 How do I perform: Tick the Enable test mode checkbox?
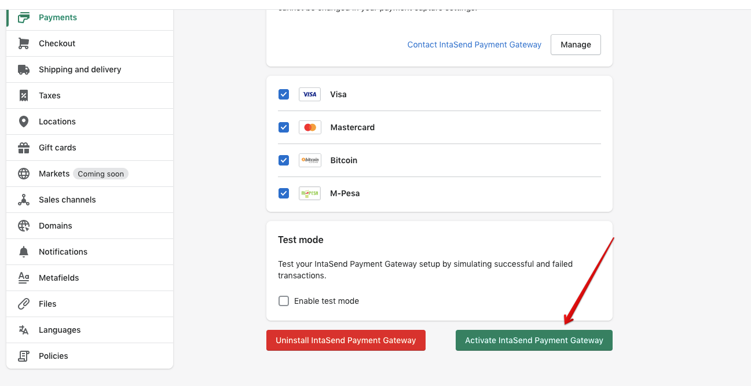point(284,301)
